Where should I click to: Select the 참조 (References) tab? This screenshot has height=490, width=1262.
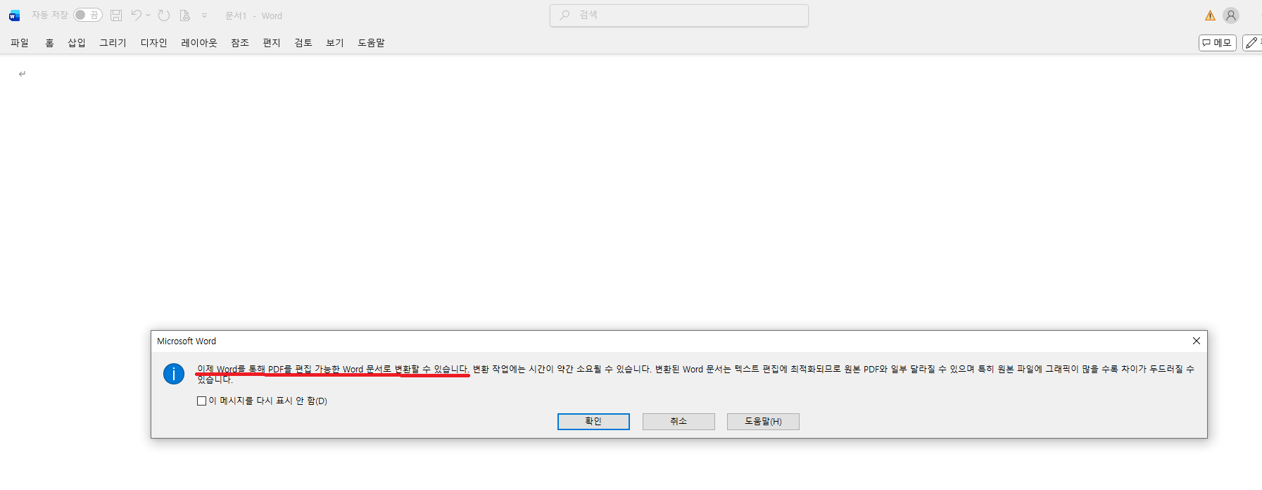(x=240, y=43)
